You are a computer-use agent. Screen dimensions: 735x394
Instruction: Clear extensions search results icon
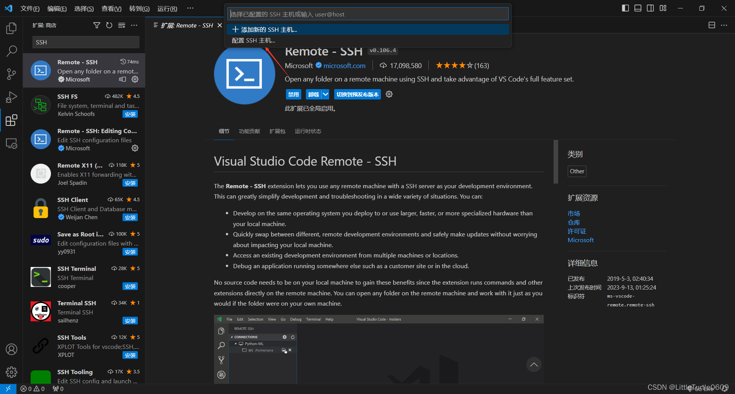[x=122, y=25]
